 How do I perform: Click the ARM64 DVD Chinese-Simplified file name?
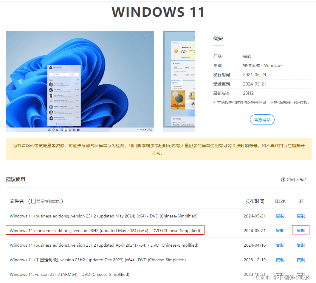(x=69, y=274)
